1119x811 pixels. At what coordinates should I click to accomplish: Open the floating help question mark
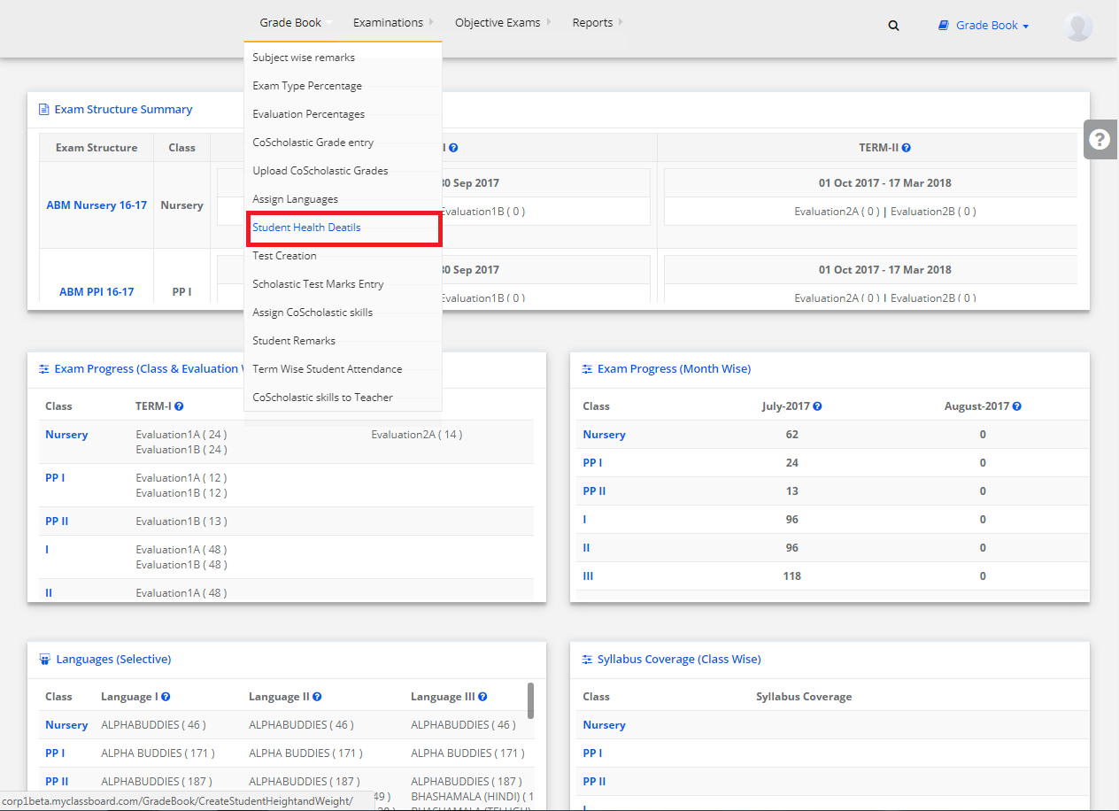point(1100,140)
